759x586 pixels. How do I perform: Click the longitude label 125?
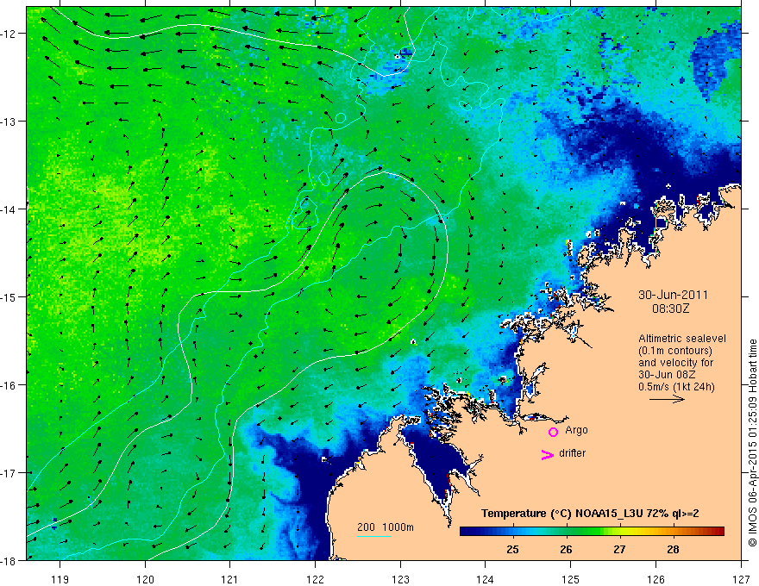point(571,579)
